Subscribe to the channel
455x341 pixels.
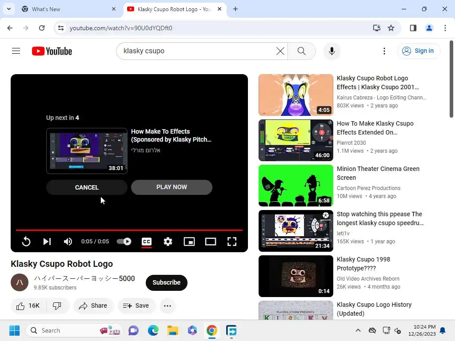(167, 282)
